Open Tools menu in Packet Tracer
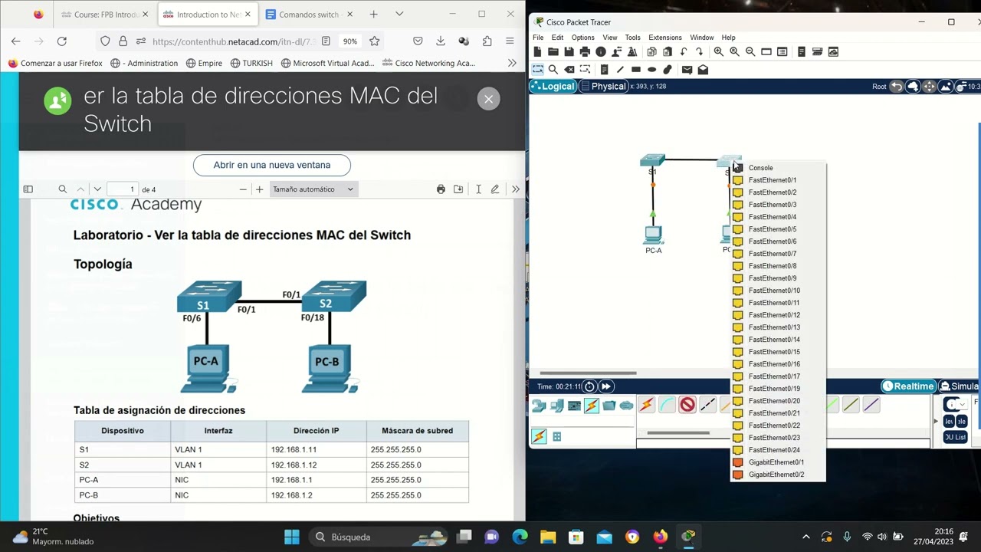This screenshot has height=552, width=981. [632, 38]
